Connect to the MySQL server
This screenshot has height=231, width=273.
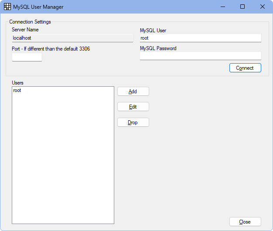click(x=245, y=68)
